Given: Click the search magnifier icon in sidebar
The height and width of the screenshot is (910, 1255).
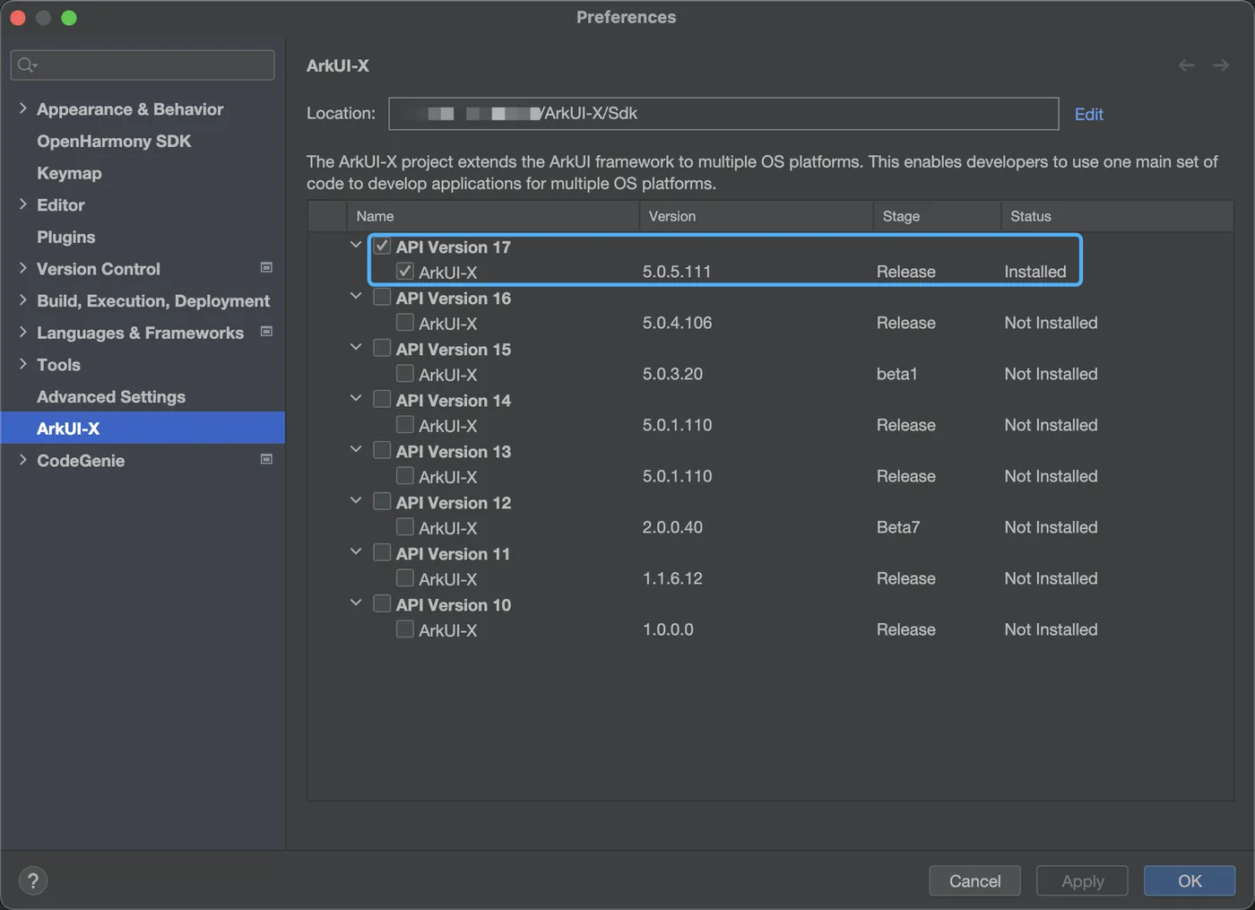Looking at the screenshot, I should point(27,65).
